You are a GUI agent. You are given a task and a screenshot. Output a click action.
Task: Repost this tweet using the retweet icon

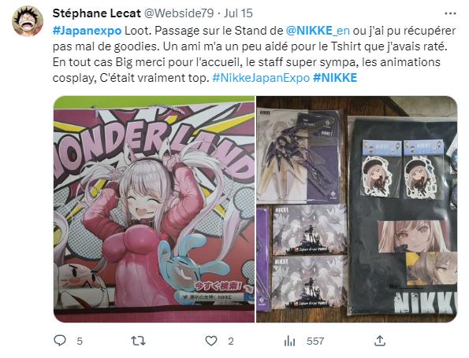coord(138,341)
